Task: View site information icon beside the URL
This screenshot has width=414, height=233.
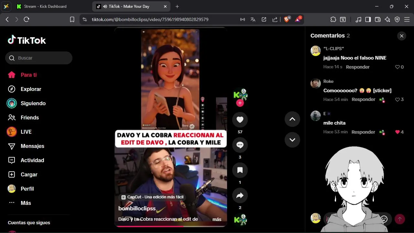Action: click(85, 19)
